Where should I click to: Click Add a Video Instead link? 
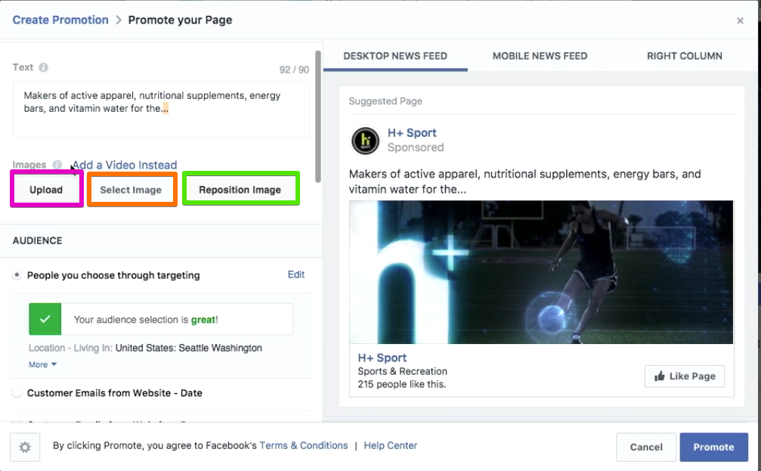[x=125, y=165]
